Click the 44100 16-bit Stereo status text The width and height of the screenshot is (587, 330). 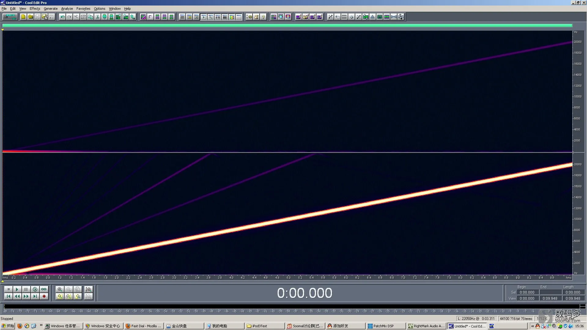[x=516, y=318]
